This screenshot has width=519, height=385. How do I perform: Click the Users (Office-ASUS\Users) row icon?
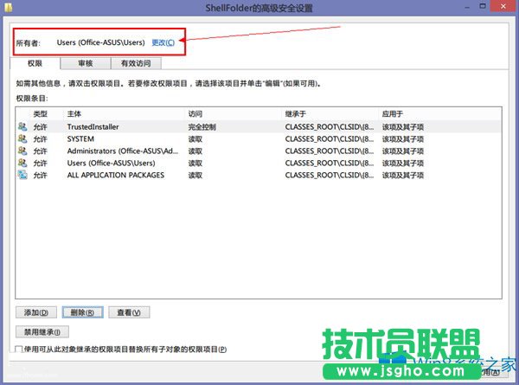point(22,163)
